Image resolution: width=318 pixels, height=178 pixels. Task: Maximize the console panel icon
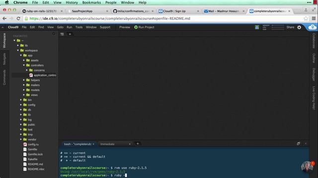(298, 144)
